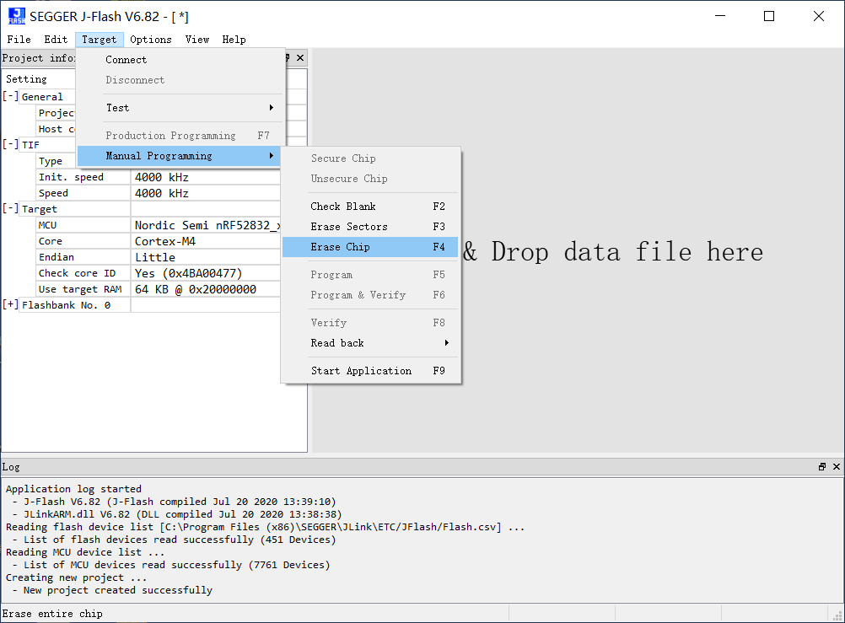
Task: Choose Start Application menu item
Action: (x=370, y=371)
